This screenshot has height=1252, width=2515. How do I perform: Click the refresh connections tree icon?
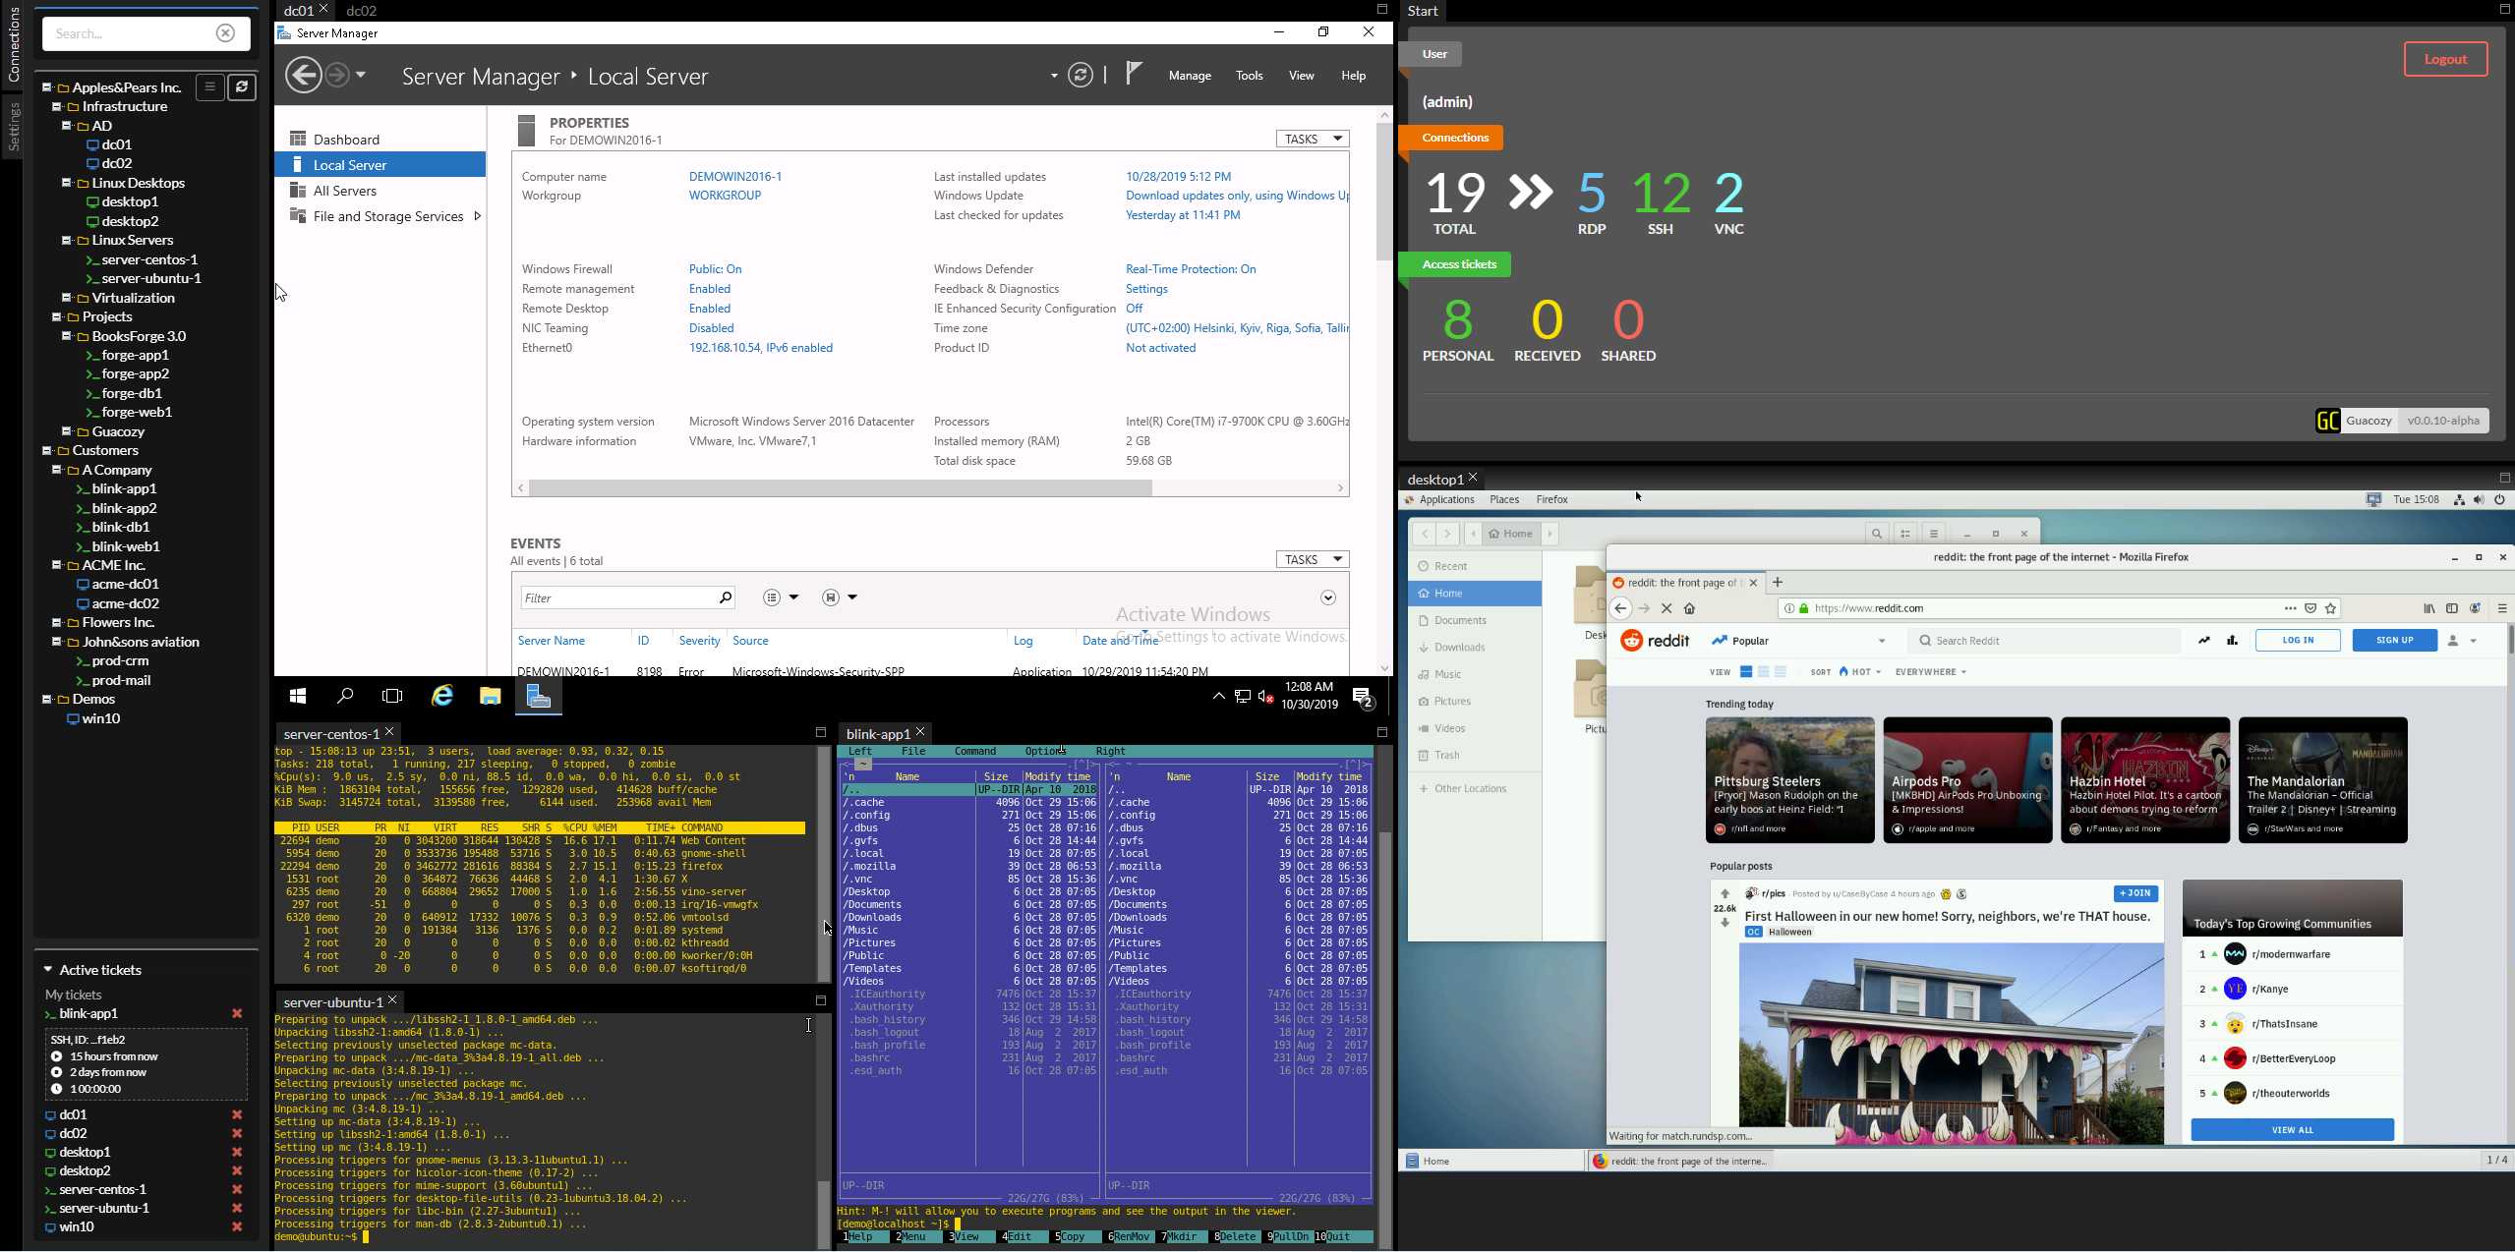[x=242, y=87]
